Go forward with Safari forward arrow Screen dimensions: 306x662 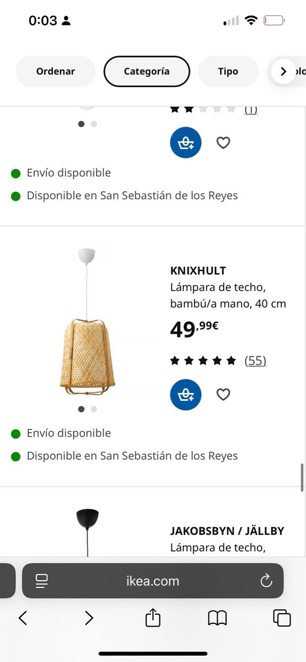click(89, 618)
